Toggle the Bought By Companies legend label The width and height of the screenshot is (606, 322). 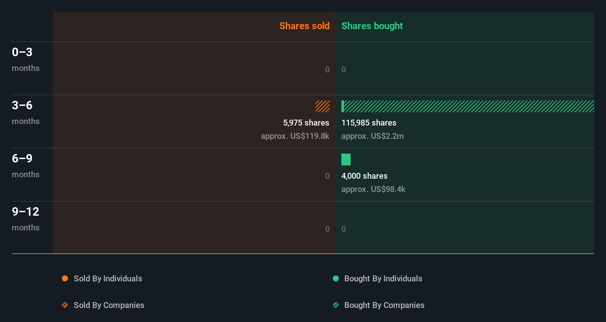tap(384, 305)
